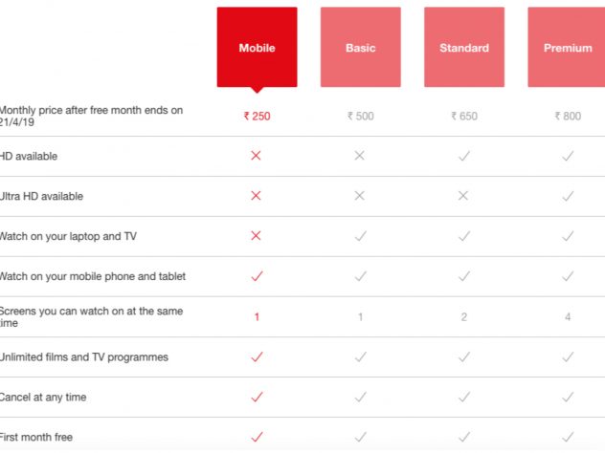Click red checkmark for Mobile phone and tablet

(256, 276)
